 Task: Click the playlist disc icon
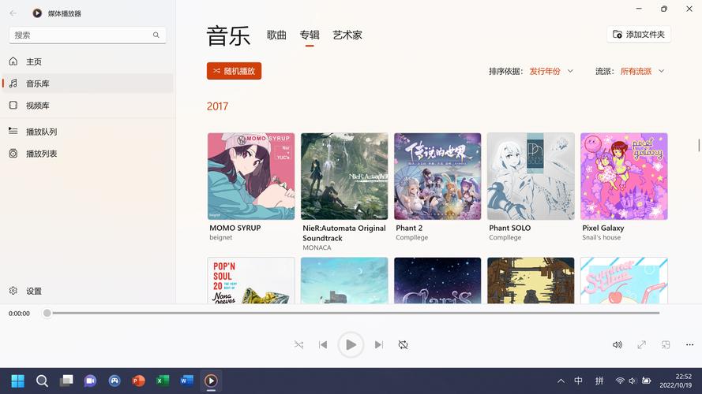13,153
